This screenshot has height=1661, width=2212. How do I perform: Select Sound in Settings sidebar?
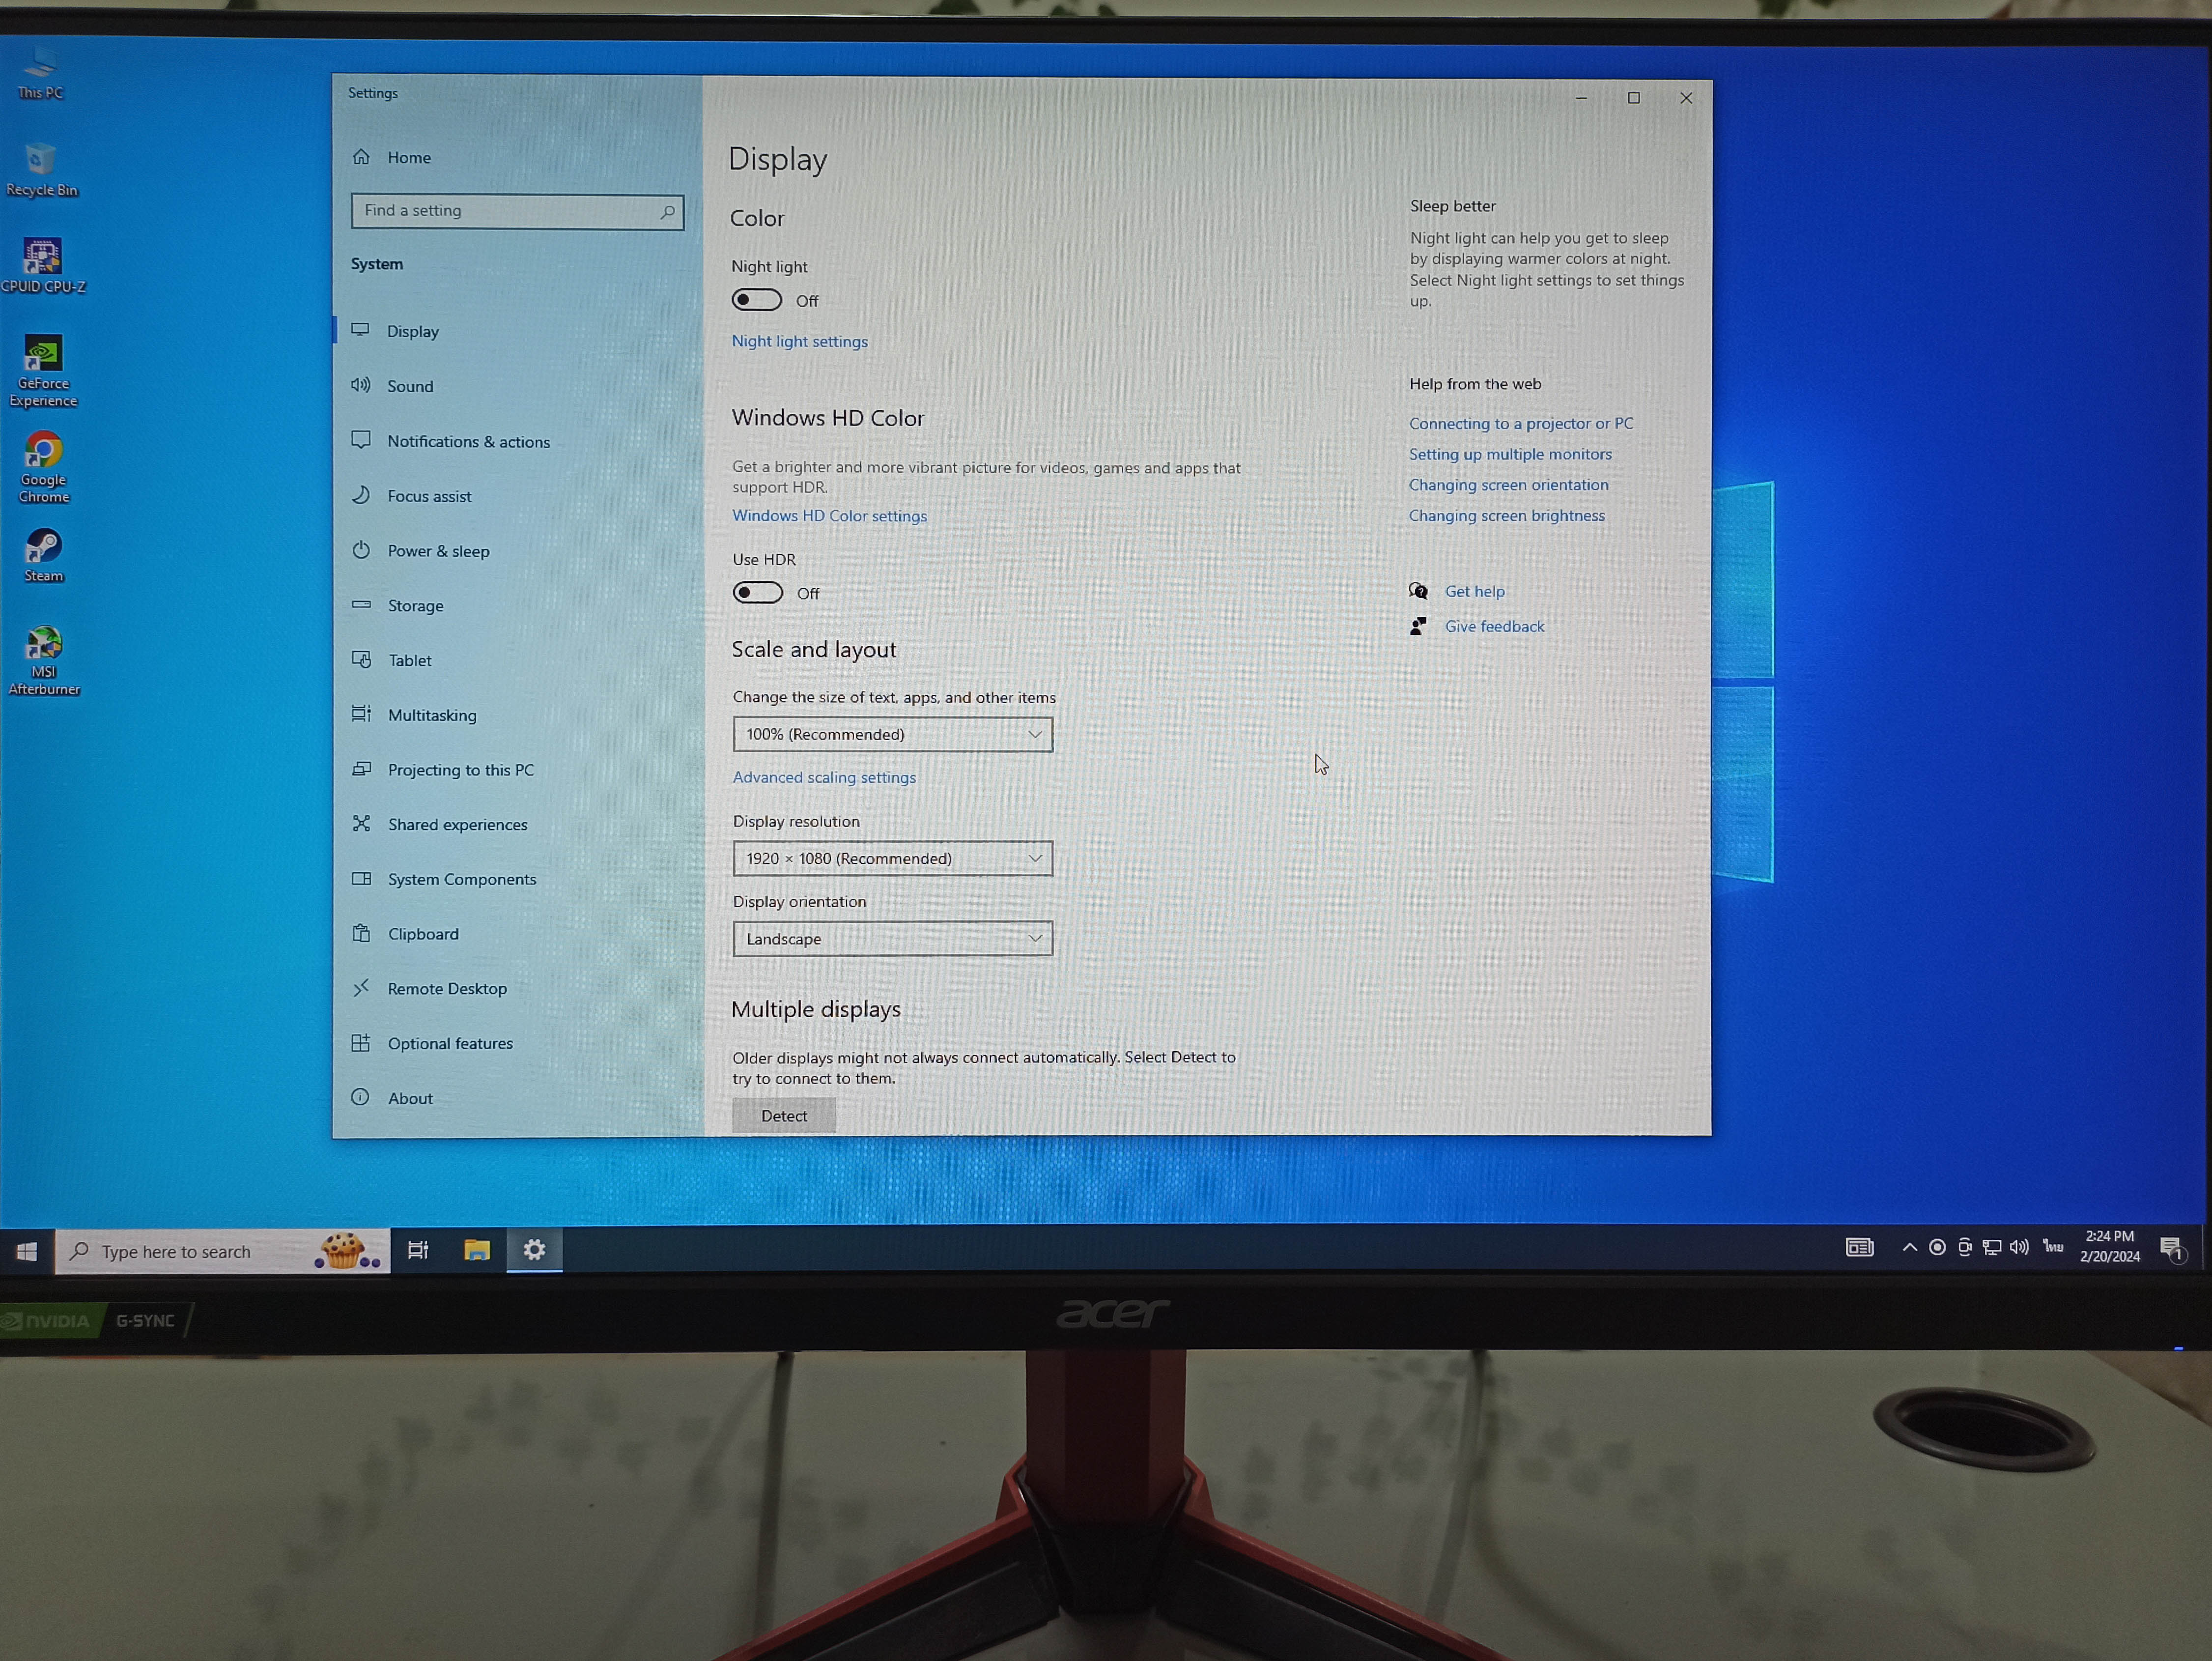point(517,386)
